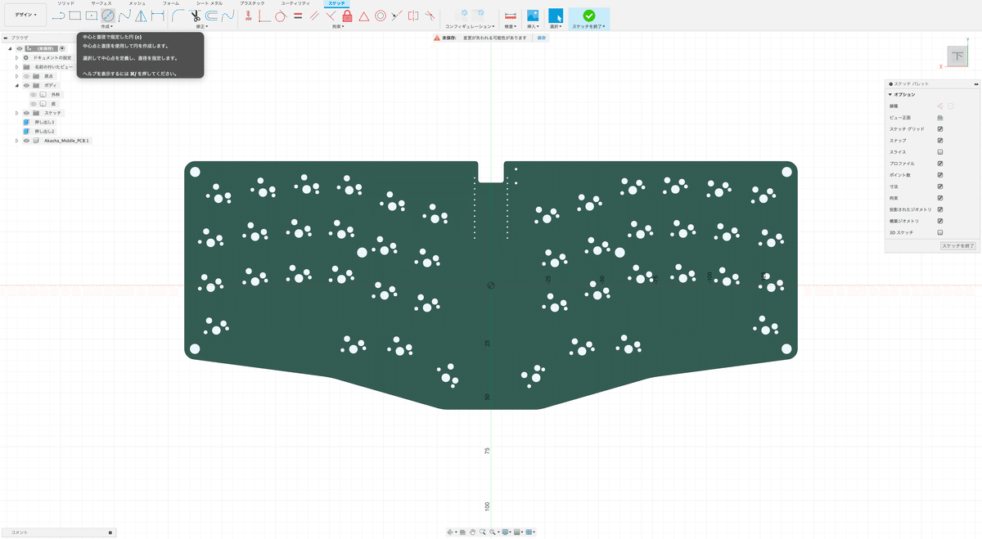Switch to the サーフェス tab
Viewport: 982px width, 539px height.
(101, 3)
